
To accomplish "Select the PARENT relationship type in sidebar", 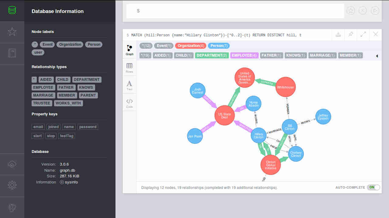I will click(88, 95).
